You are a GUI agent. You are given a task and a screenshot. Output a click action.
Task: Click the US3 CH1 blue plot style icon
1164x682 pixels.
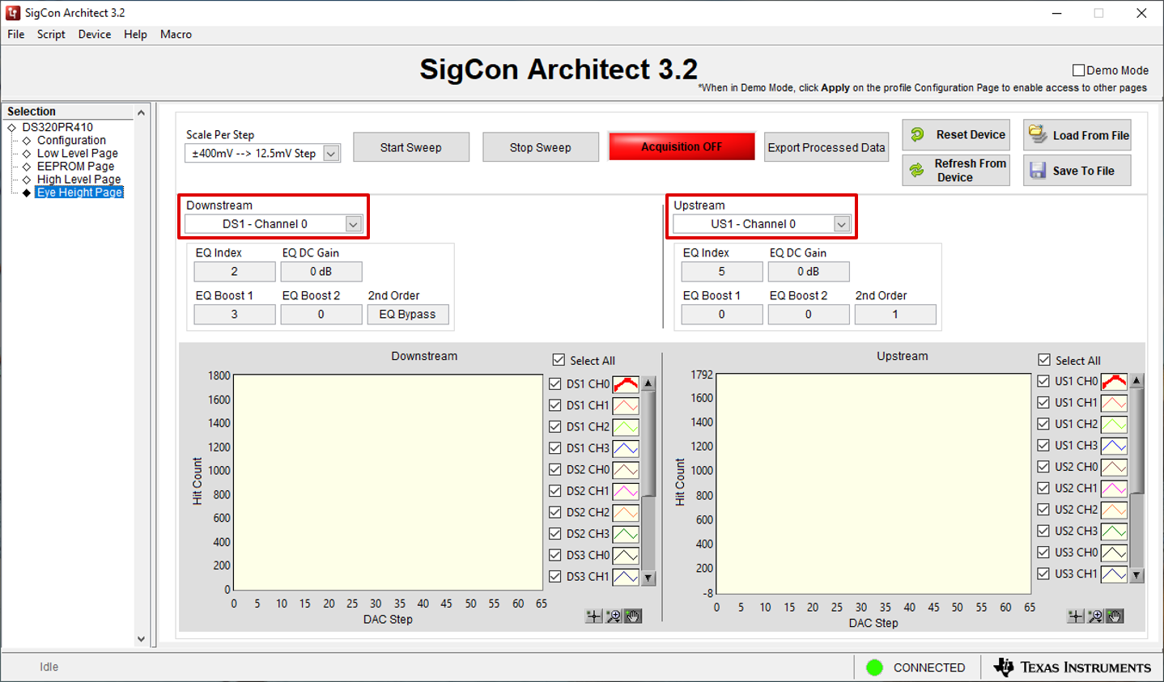pyautogui.click(x=1115, y=574)
